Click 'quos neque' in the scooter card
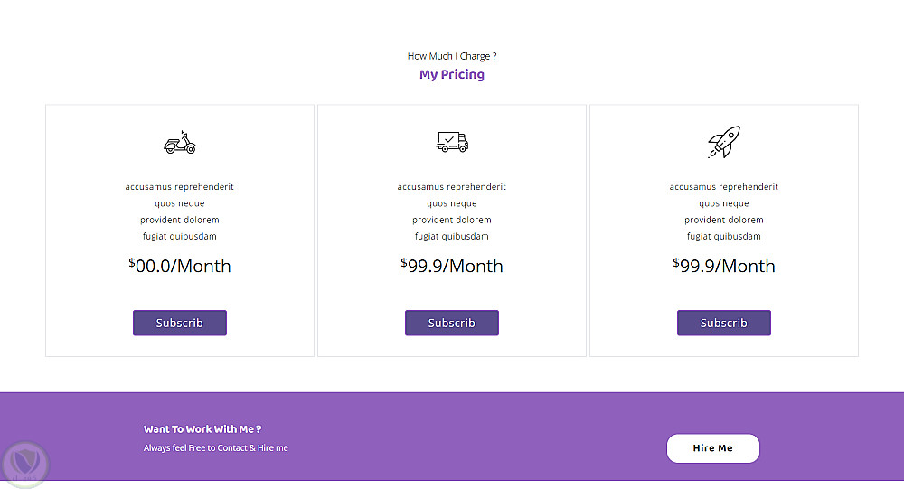904x489 pixels. point(180,204)
